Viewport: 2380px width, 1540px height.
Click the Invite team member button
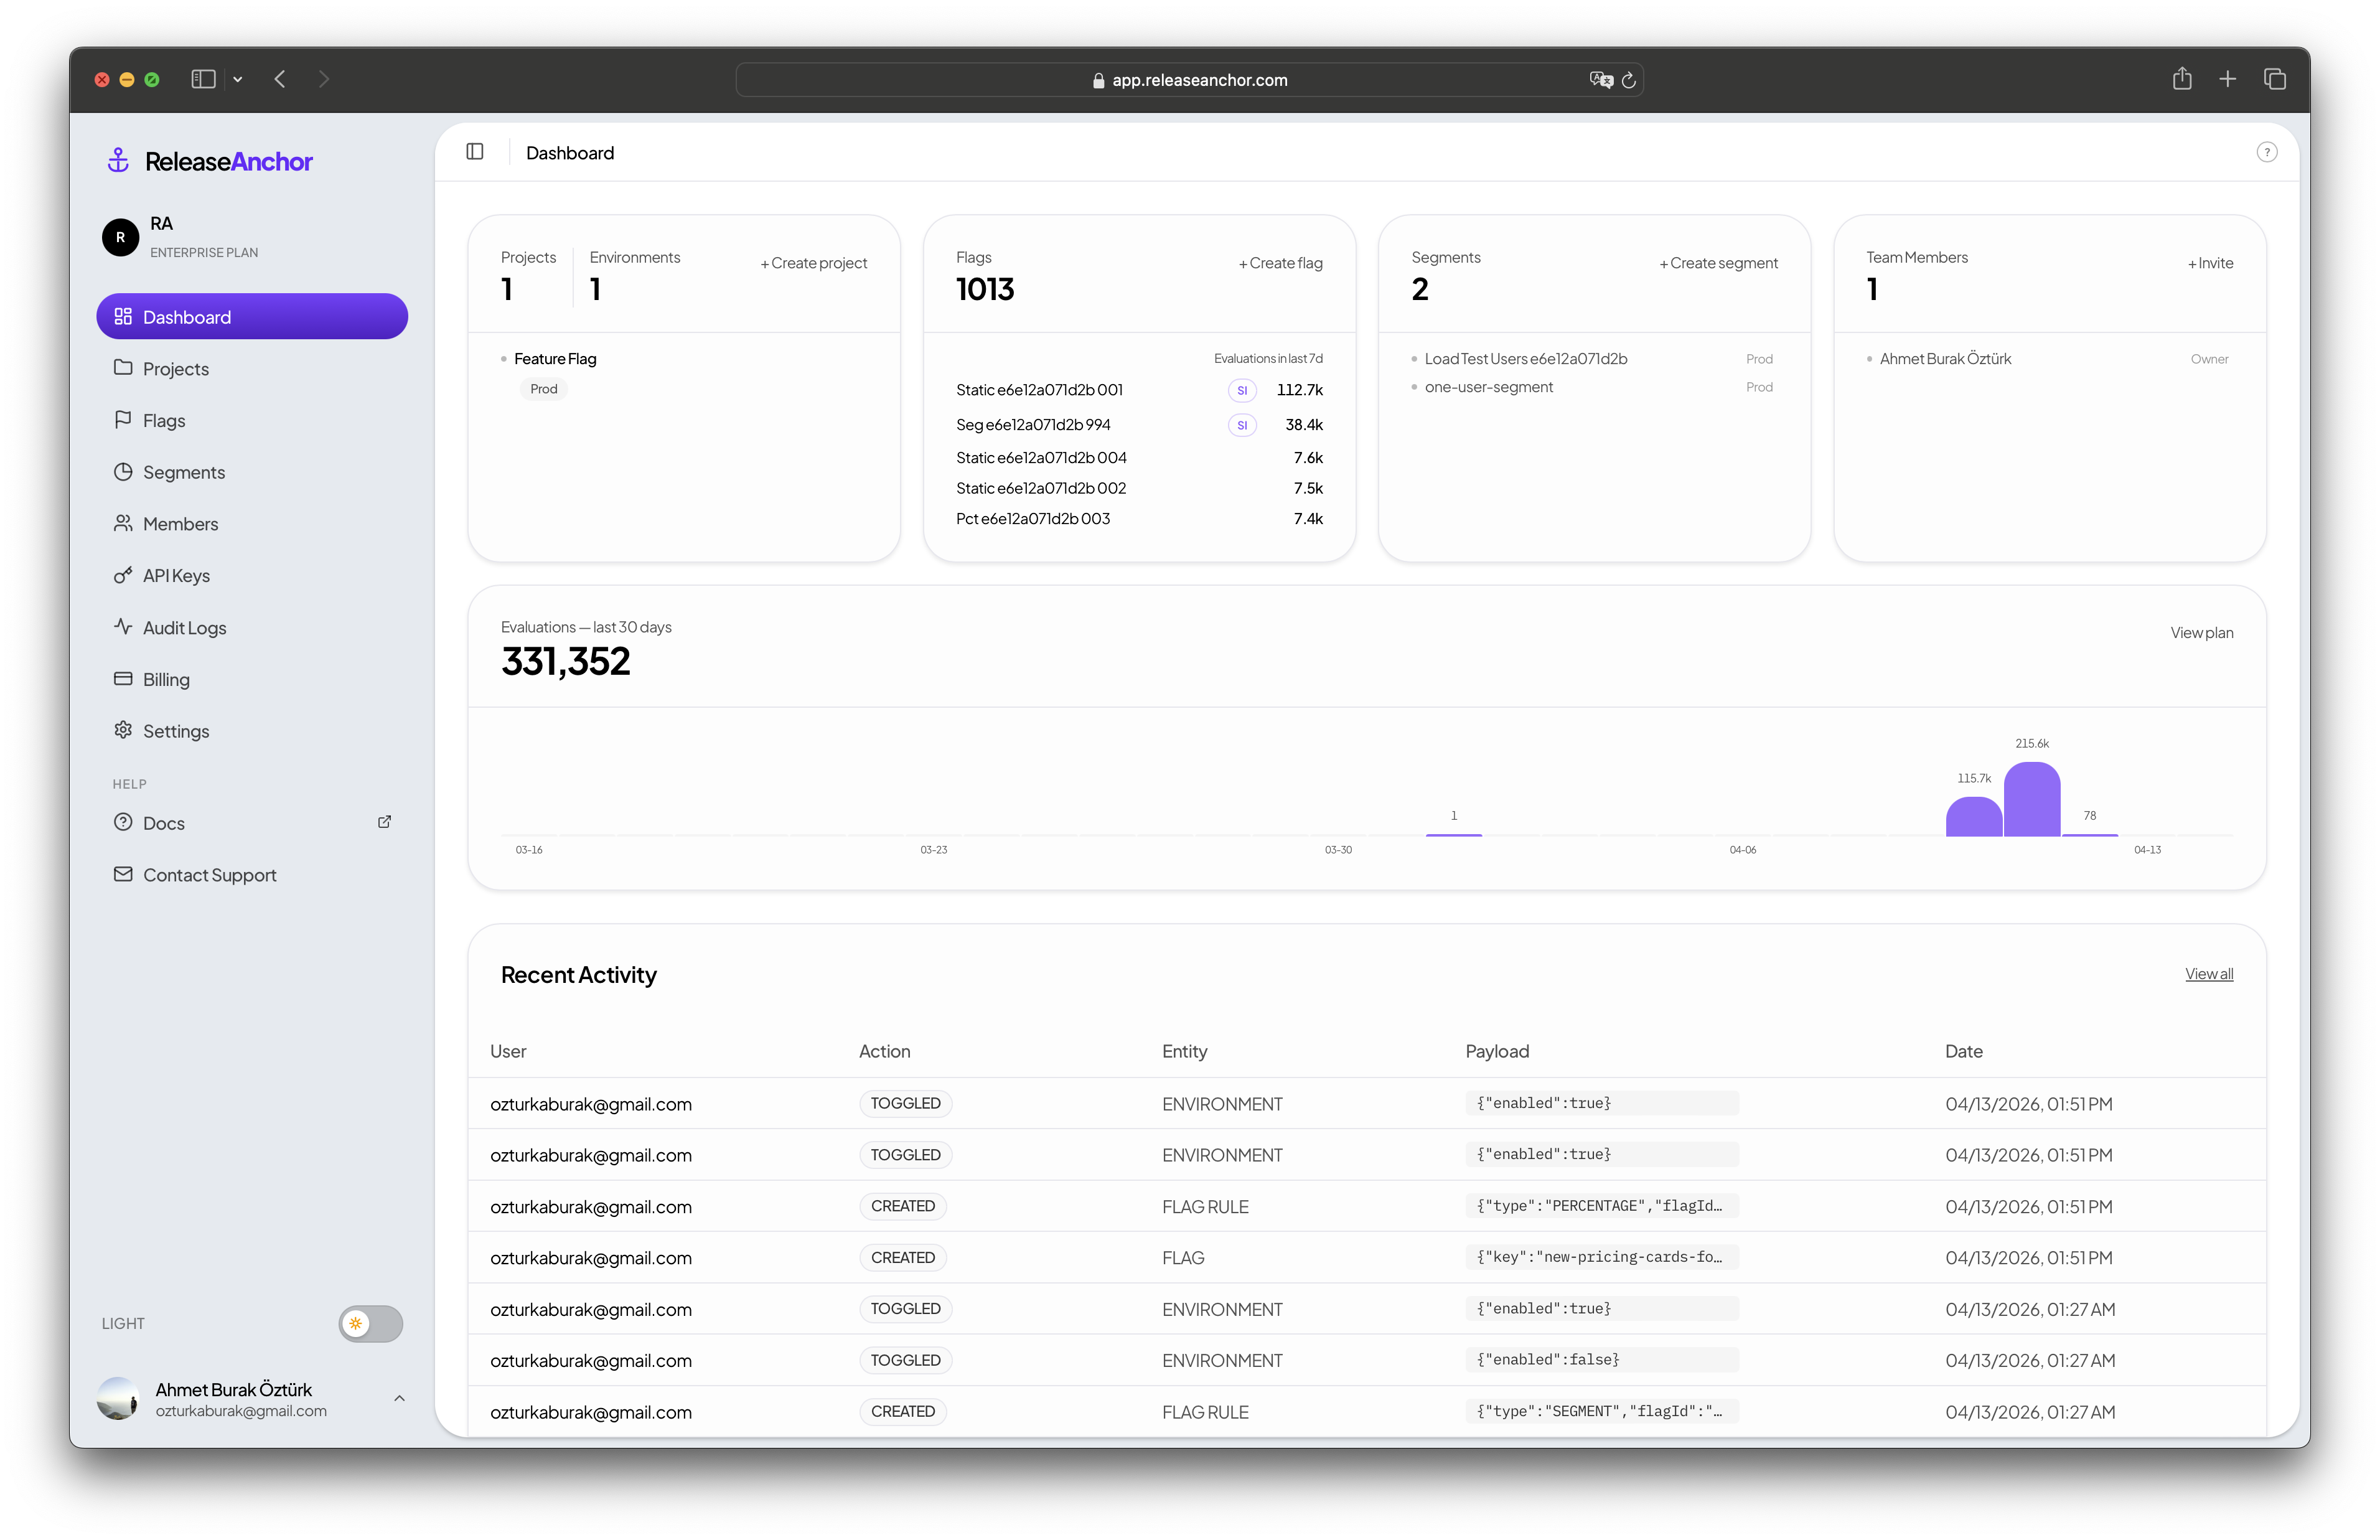tap(2210, 263)
